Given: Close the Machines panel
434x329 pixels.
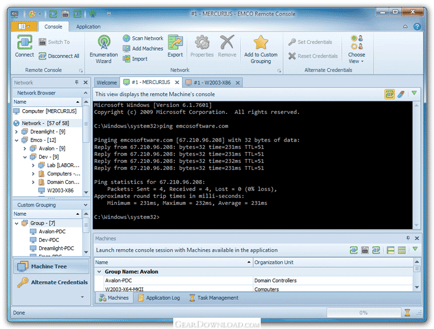Looking at the screenshot, I should coord(417,238).
